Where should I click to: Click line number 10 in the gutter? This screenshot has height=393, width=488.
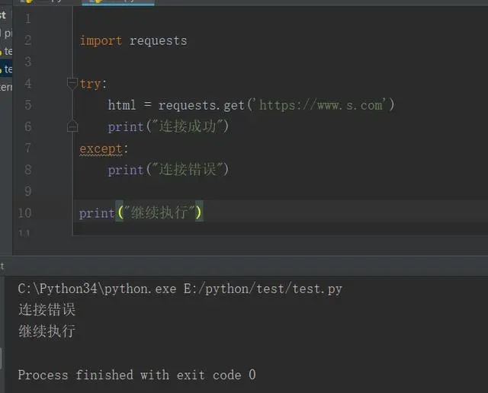[25, 212]
